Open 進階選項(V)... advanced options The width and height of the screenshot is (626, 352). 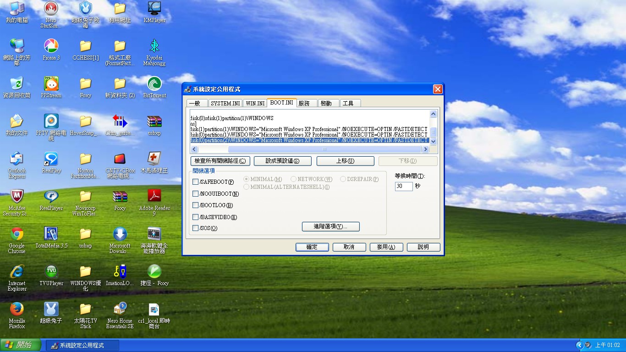[x=330, y=226]
